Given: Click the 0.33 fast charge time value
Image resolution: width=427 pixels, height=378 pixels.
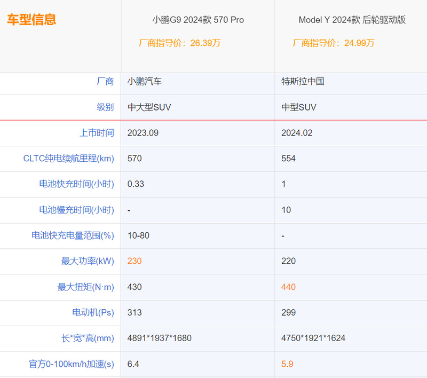Looking at the screenshot, I should coord(136,184).
